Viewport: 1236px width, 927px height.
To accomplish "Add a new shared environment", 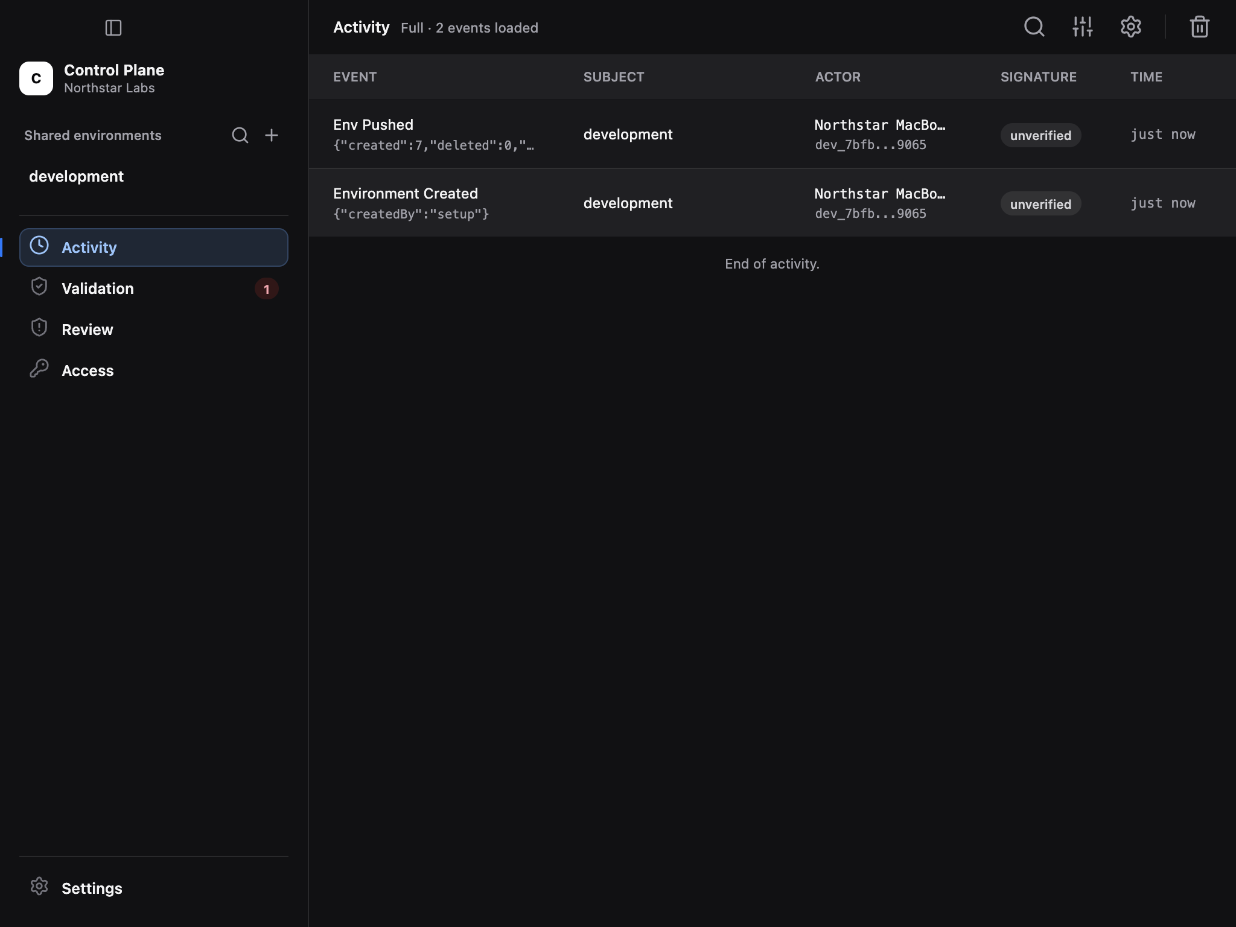I will [272, 135].
